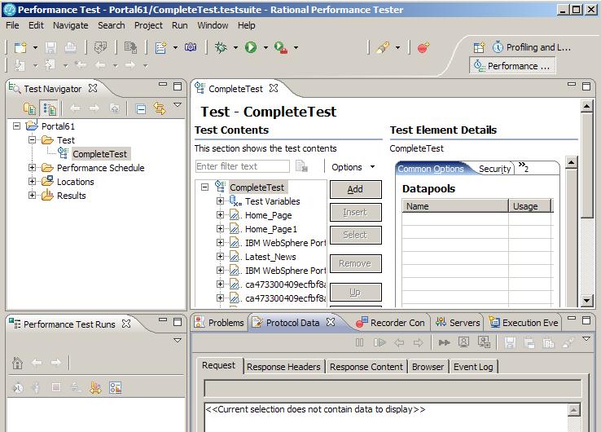Image resolution: width=601 pixels, height=432 pixels.
Task: Open dropdown arrow next to Run icon
Action: point(265,47)
